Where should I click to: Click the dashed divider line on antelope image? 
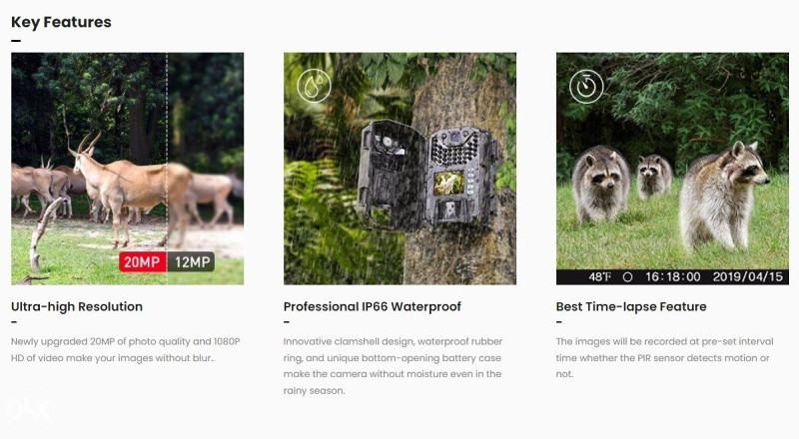(x=167, y=152)
